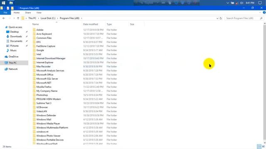
Task: Switch to large icons view layout
Action: point(264,147)
